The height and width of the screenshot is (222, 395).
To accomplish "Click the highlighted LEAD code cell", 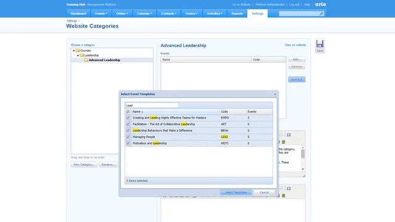I will pyautogui.click(x=225, y=137).
